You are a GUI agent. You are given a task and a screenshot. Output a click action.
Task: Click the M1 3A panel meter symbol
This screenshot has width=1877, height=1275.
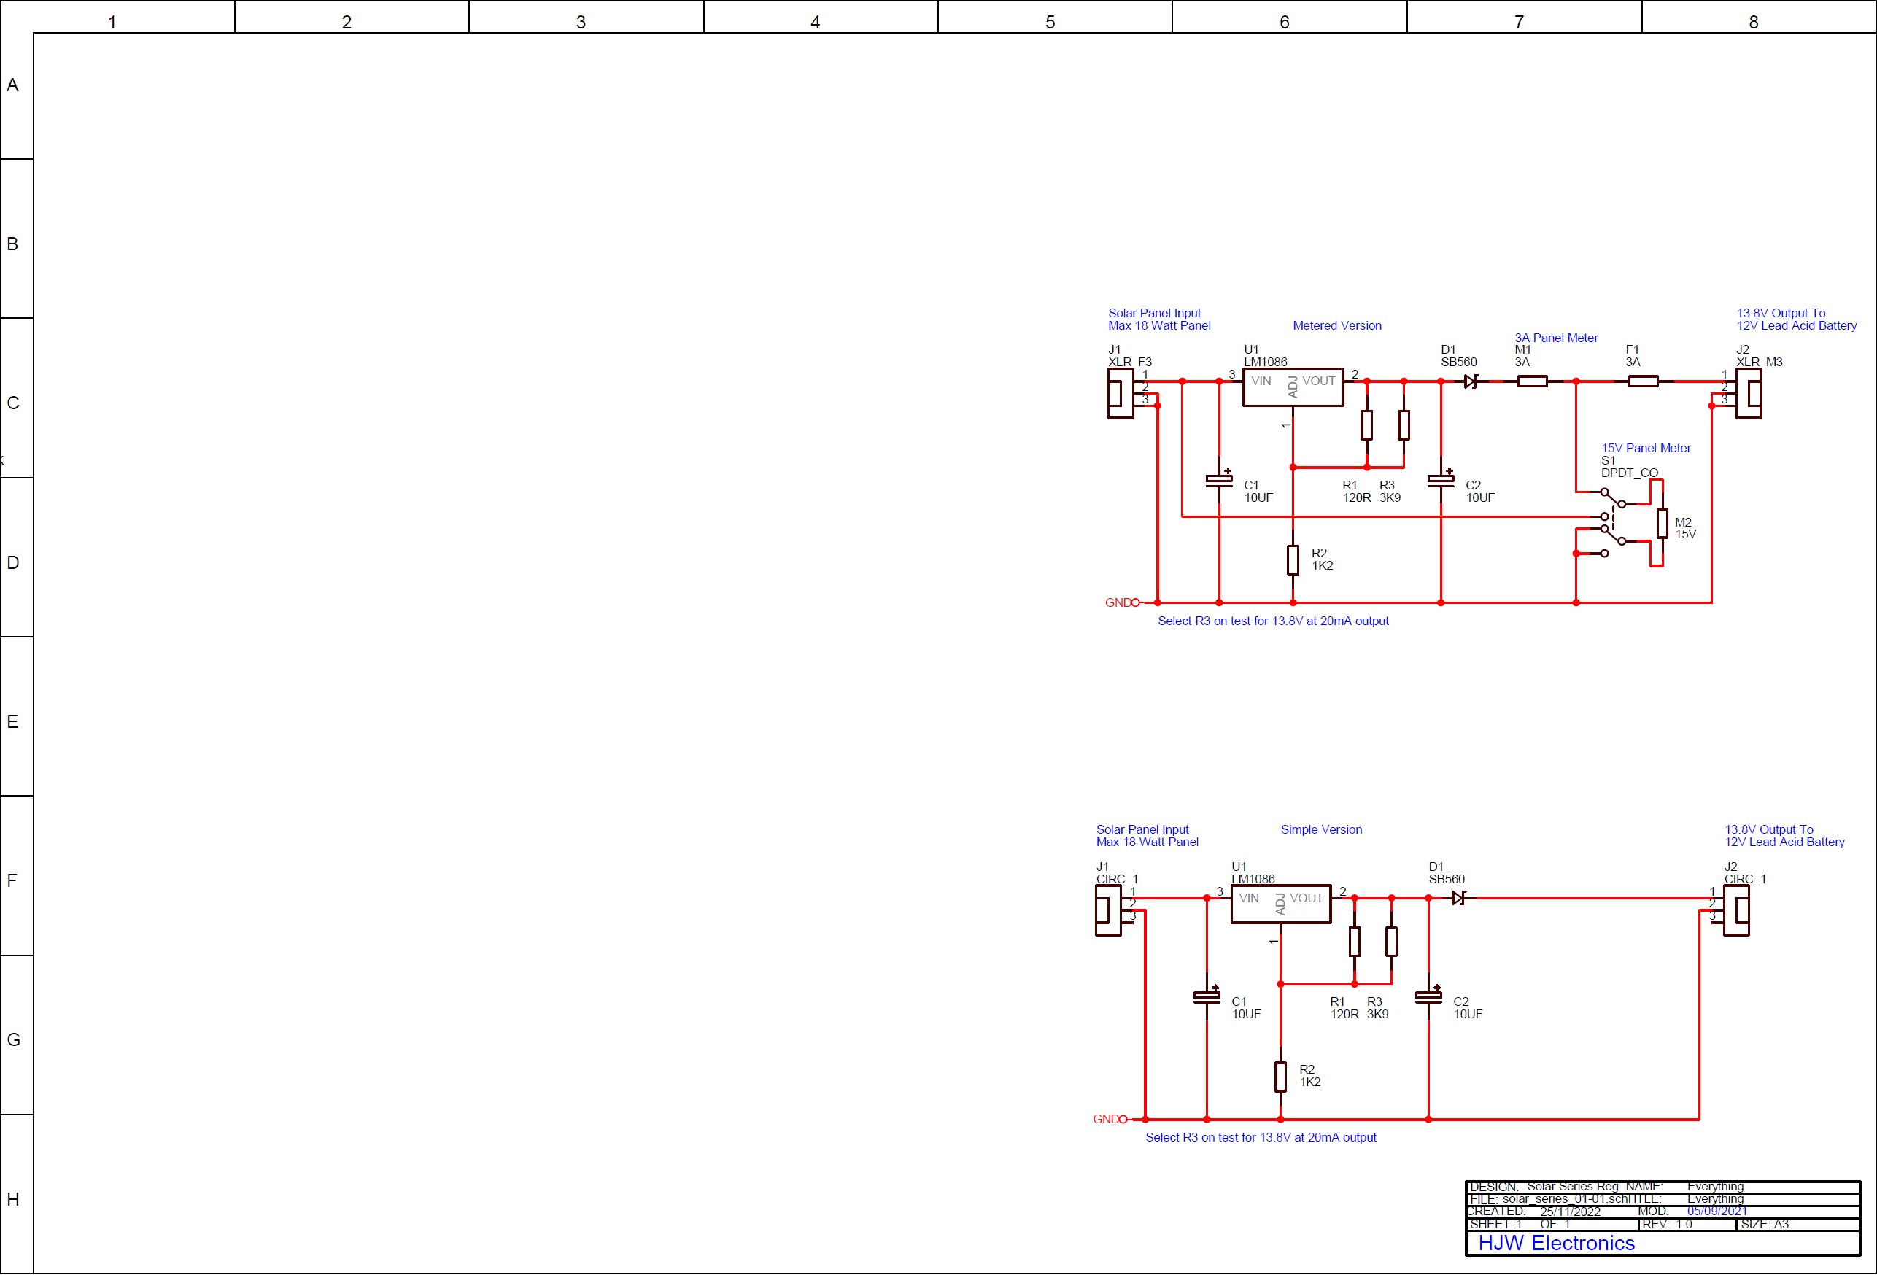tap(1531, 382)
